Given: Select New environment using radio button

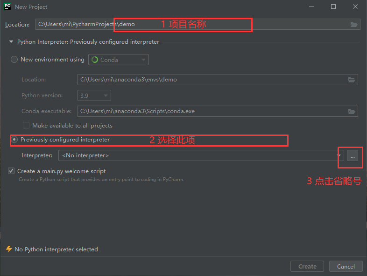Looking at the screenshot, I should click(x=14, y=60).
